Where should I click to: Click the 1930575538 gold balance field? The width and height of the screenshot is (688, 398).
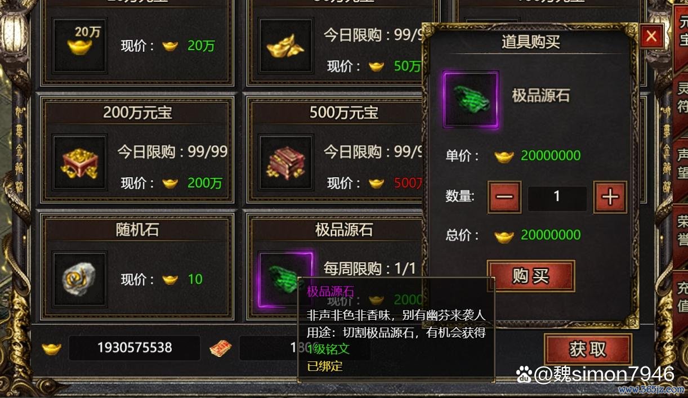[x=135, y=348]
